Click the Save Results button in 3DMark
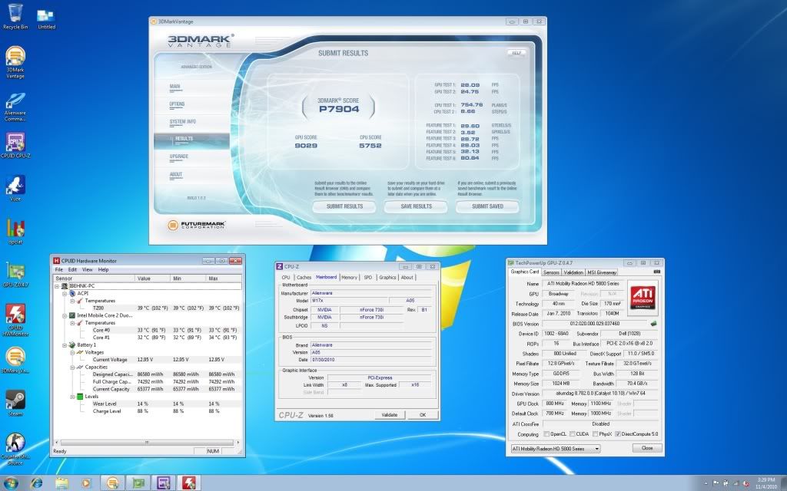This screenshot has height=491, width=787. 416,206
